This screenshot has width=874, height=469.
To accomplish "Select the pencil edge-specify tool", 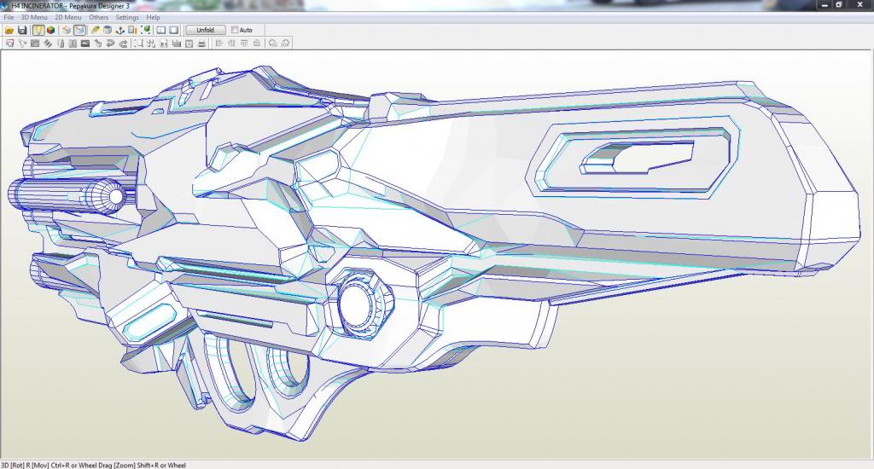I will [96, 30].
